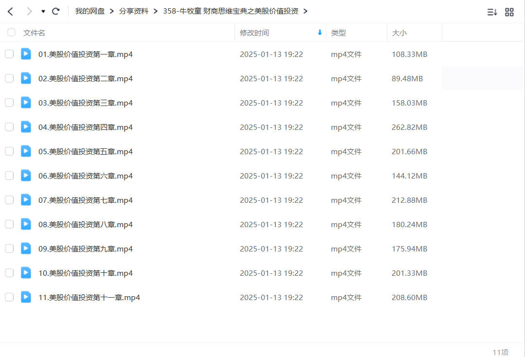The height and width of the screenshot is (357, 525).
Task: Click video icon of 07.美股价值投资第七章.mp4
Action: [26, 200]
